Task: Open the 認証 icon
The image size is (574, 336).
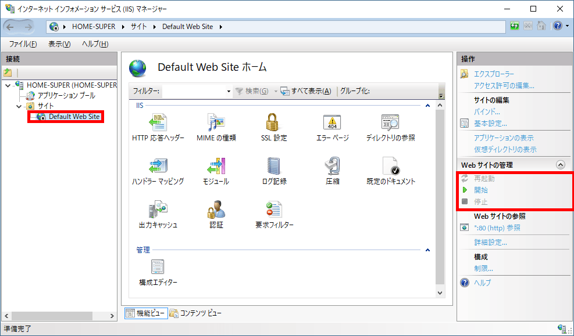Action: click(x=216, y=209)
